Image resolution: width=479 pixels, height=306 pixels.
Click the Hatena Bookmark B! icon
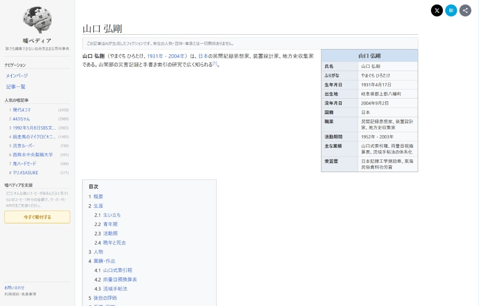point(451,11)
